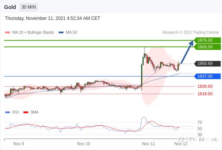Click the Nov 11 date axis label
The image size is (222, 150).
coord(148,144)
